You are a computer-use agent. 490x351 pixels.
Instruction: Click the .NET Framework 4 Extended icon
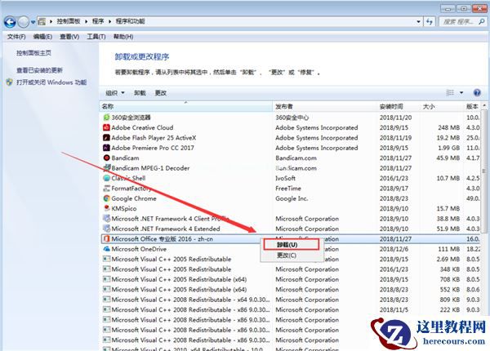coord(106,229)
